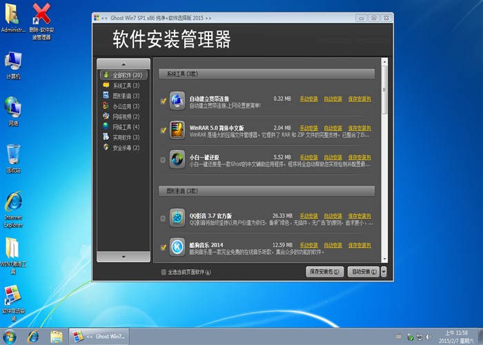Viewport: 483px width, 345px height.
Task: Click the Ghost Win7 taskbar window button
Action: (x=99, y=337)
